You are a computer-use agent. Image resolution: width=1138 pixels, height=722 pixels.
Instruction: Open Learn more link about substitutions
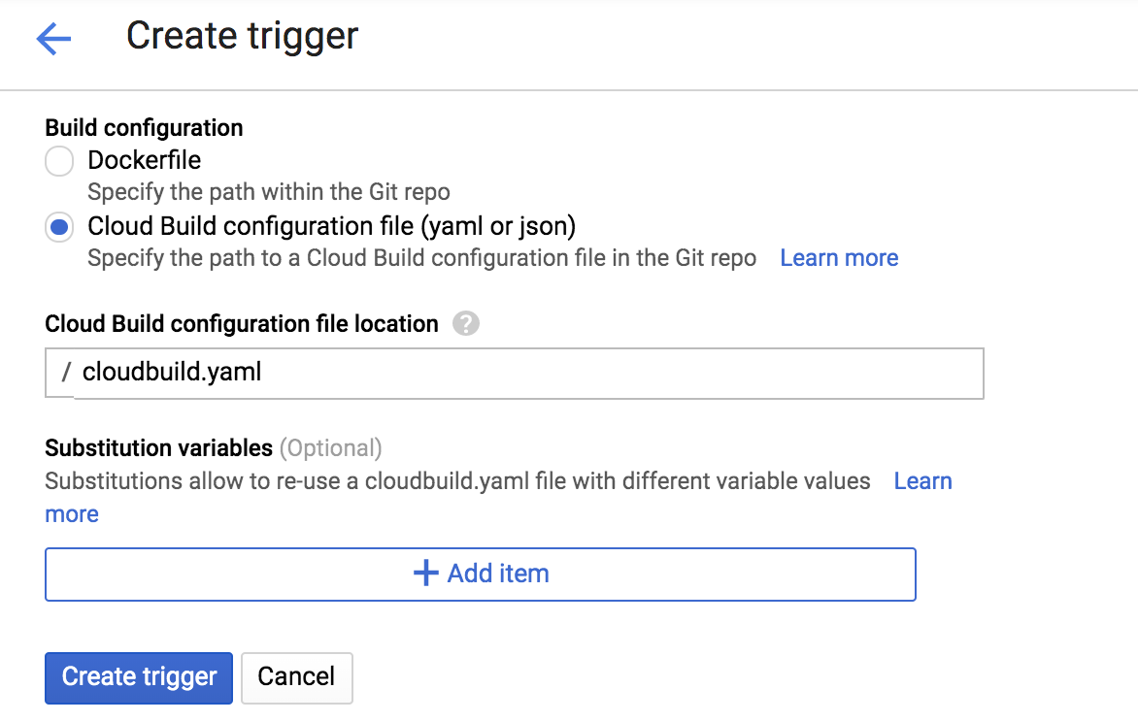922,481
